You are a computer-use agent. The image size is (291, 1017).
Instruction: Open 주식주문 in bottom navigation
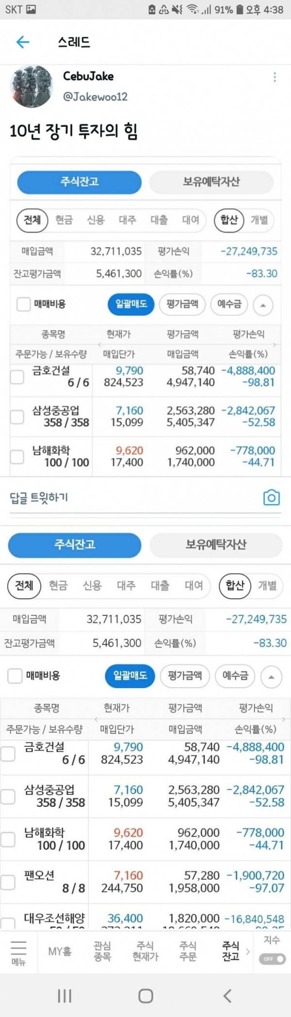point(188,951)
